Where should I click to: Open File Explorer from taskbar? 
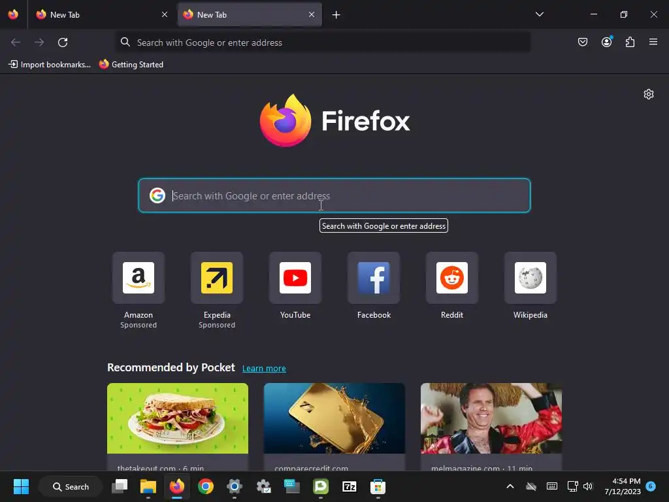(x=148, y=486)
